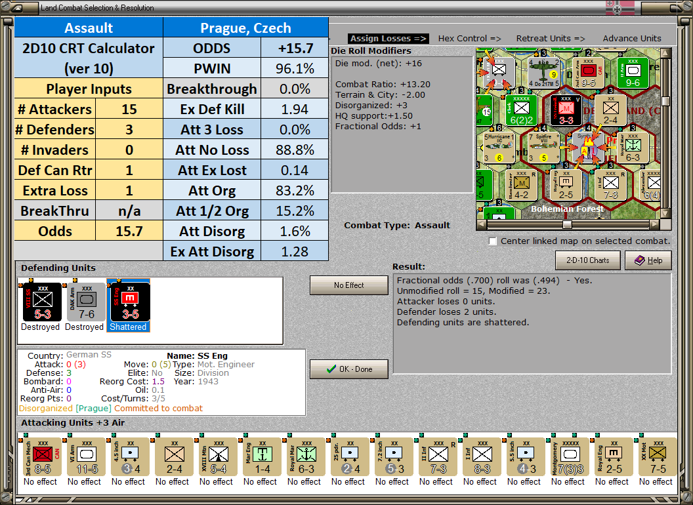Click the II Arm 9-6 green counter on map
The height and width of the screenshot is (505, 693).
click(633, 72)
